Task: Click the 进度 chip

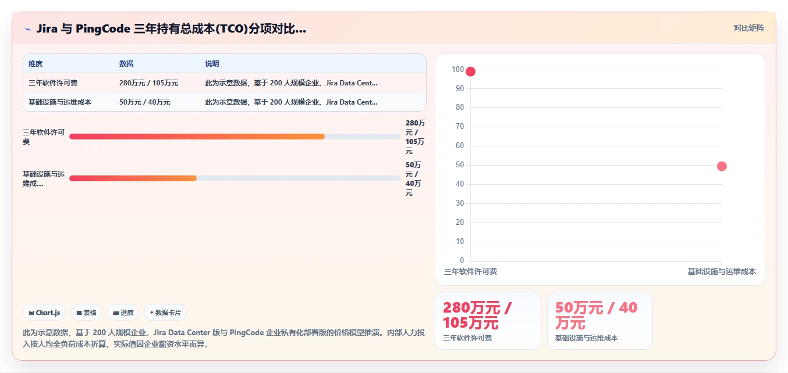Action: (123, 313)
